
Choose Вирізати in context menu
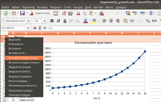24,40
